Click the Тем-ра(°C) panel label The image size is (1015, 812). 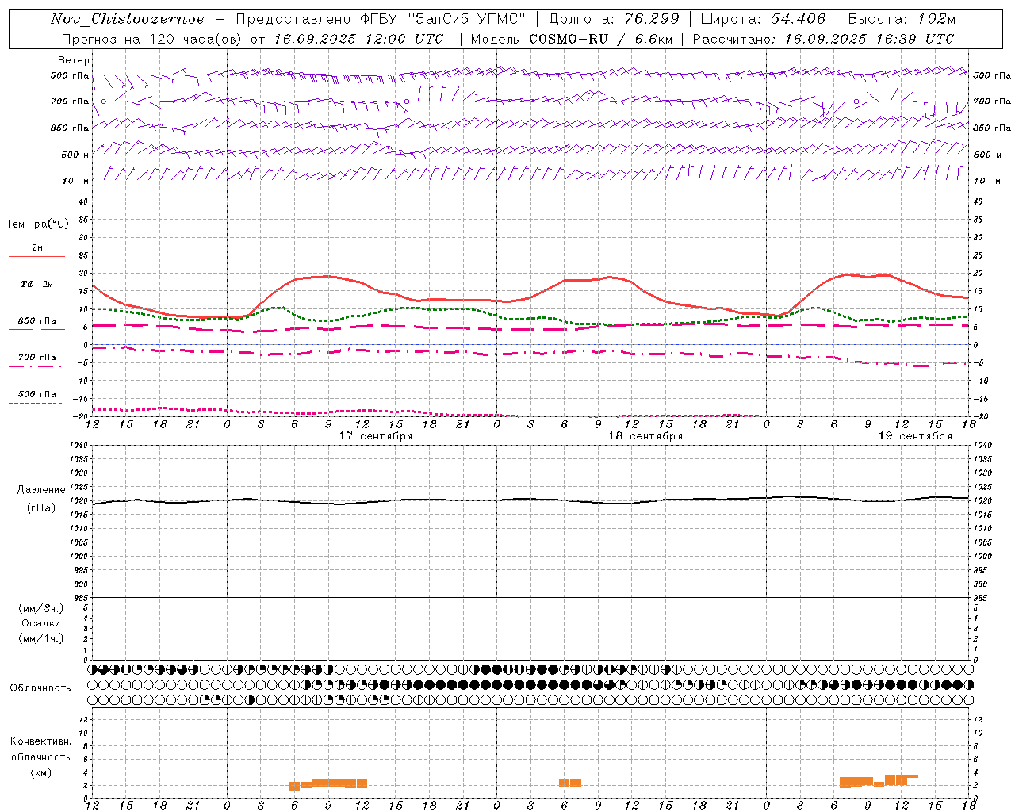coord(37,224)
